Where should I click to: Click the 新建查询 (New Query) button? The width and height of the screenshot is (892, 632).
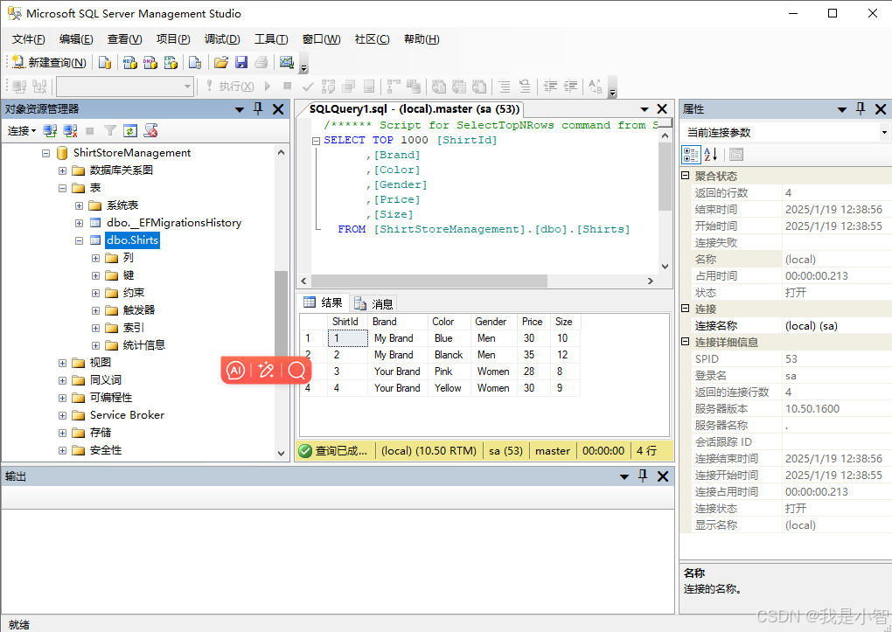(49, 62)
